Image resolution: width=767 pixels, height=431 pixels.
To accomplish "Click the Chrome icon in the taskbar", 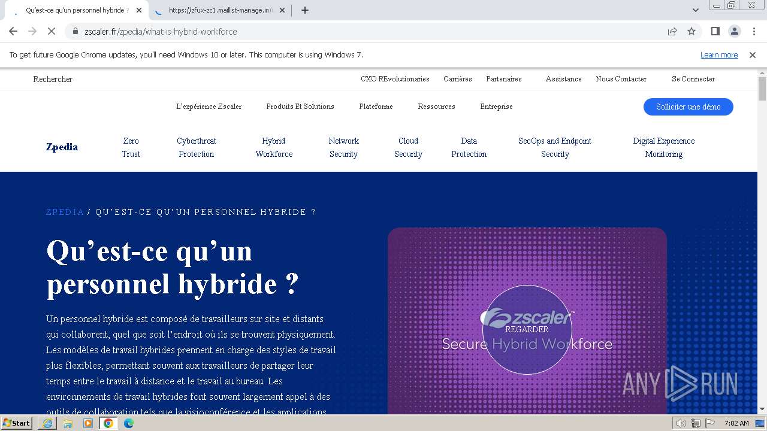I will [108, 423].
